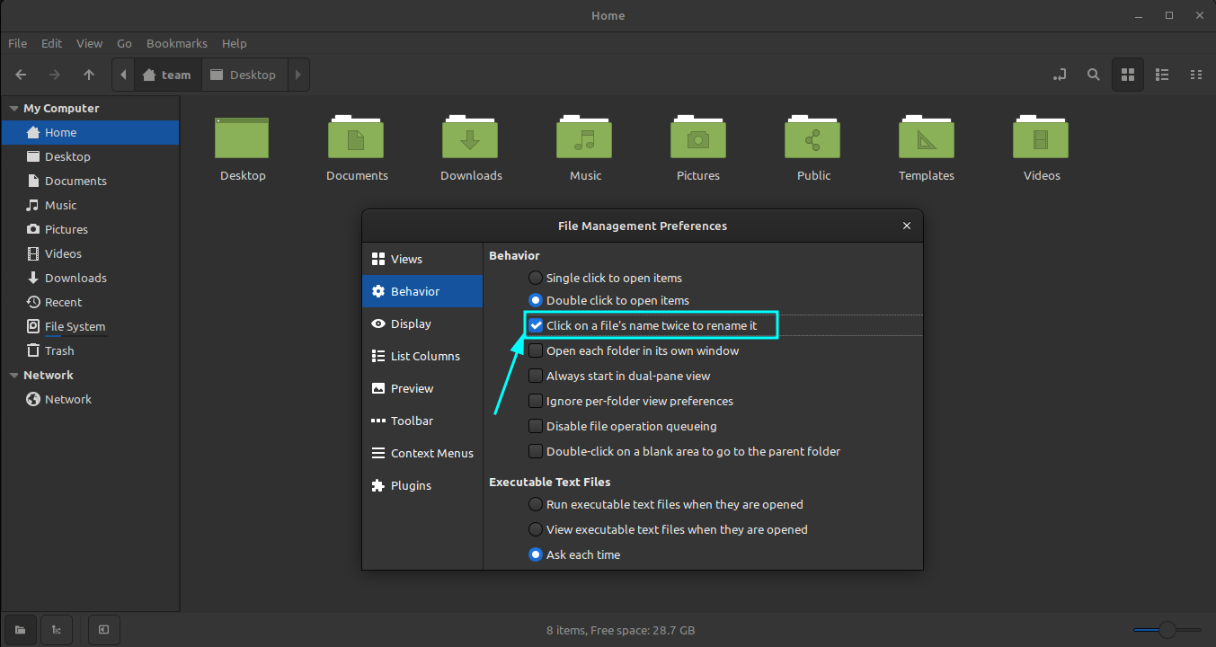
Task: Click the path bar left scroll arrow
Action: [123, 75]
